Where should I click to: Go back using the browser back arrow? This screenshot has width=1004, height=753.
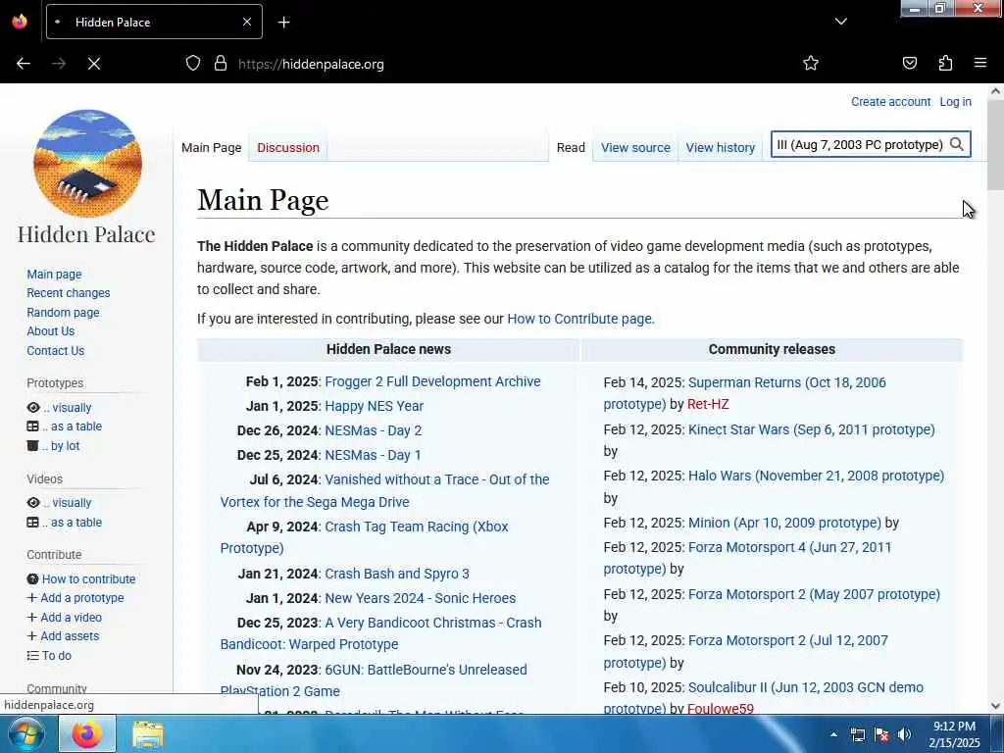coord(24,64)
